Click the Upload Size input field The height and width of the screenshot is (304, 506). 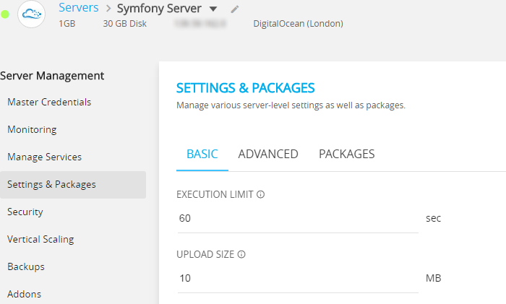pyautogui.click(x=296, y=278)
